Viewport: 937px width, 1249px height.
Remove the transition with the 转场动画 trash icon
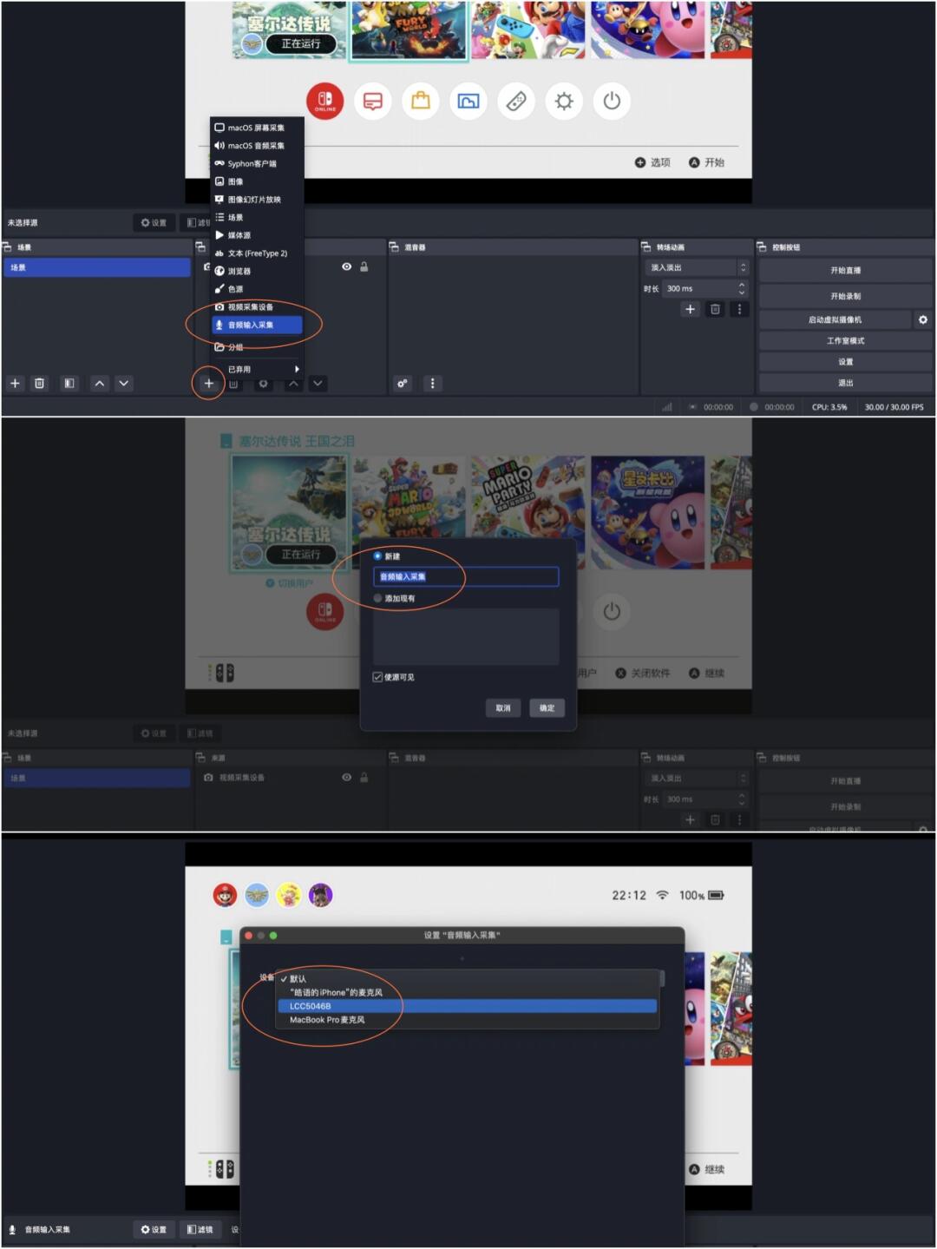point(715,309)
